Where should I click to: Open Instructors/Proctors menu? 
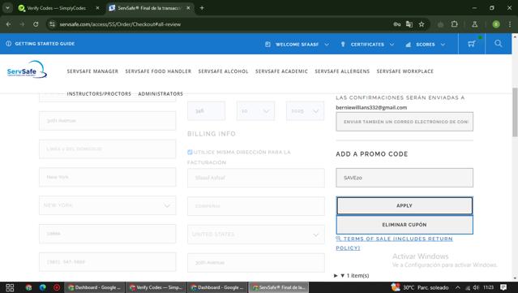pos(99,94)
